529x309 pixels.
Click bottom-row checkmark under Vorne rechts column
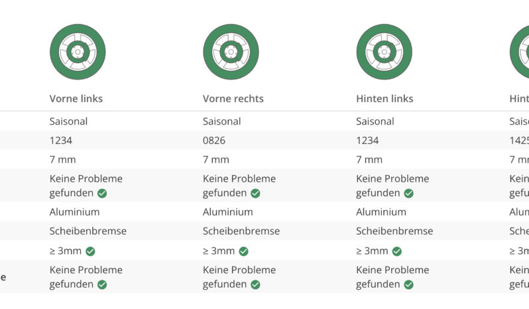point(255,284)
